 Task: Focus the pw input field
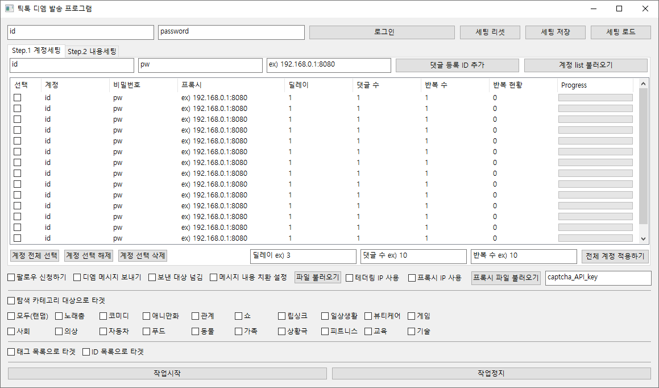(201, 65)
